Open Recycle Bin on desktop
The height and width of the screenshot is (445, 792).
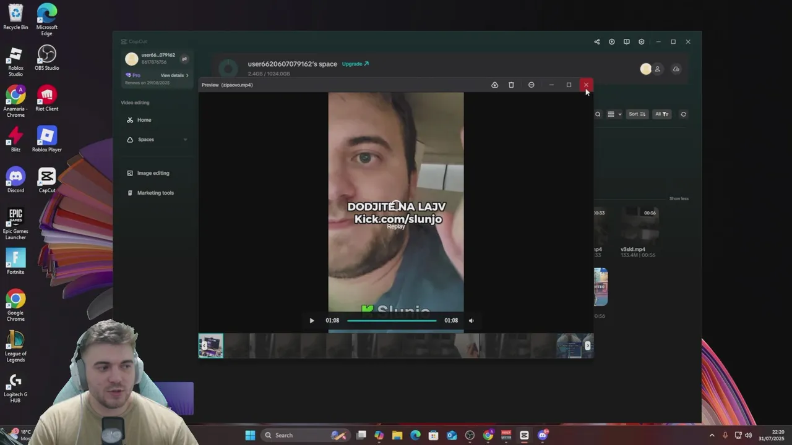(15, 17)
